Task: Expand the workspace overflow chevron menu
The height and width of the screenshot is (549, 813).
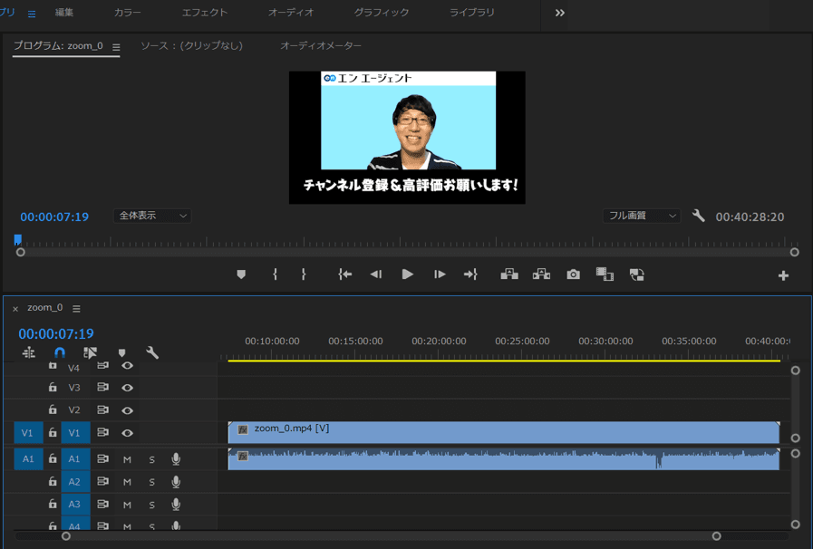Action: tap(559, 13)
